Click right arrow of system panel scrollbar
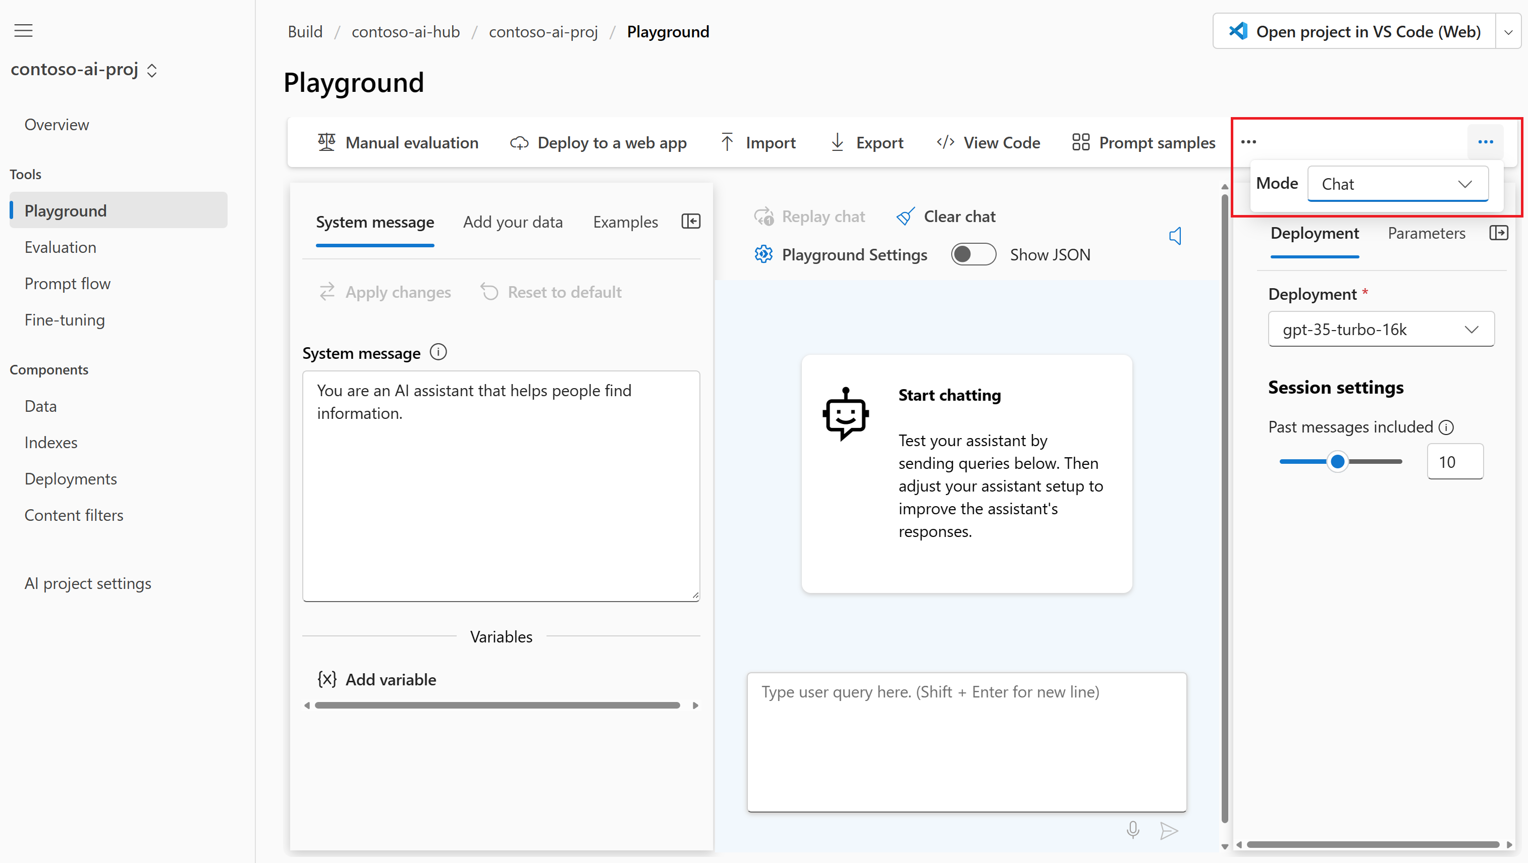This screenshot has height=863, width=1528. (695, 705)
